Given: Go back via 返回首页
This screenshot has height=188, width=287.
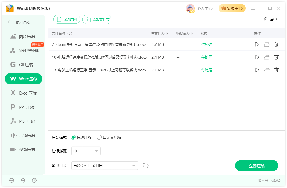Looking at the screenshot, I should (x=20, y=23).
